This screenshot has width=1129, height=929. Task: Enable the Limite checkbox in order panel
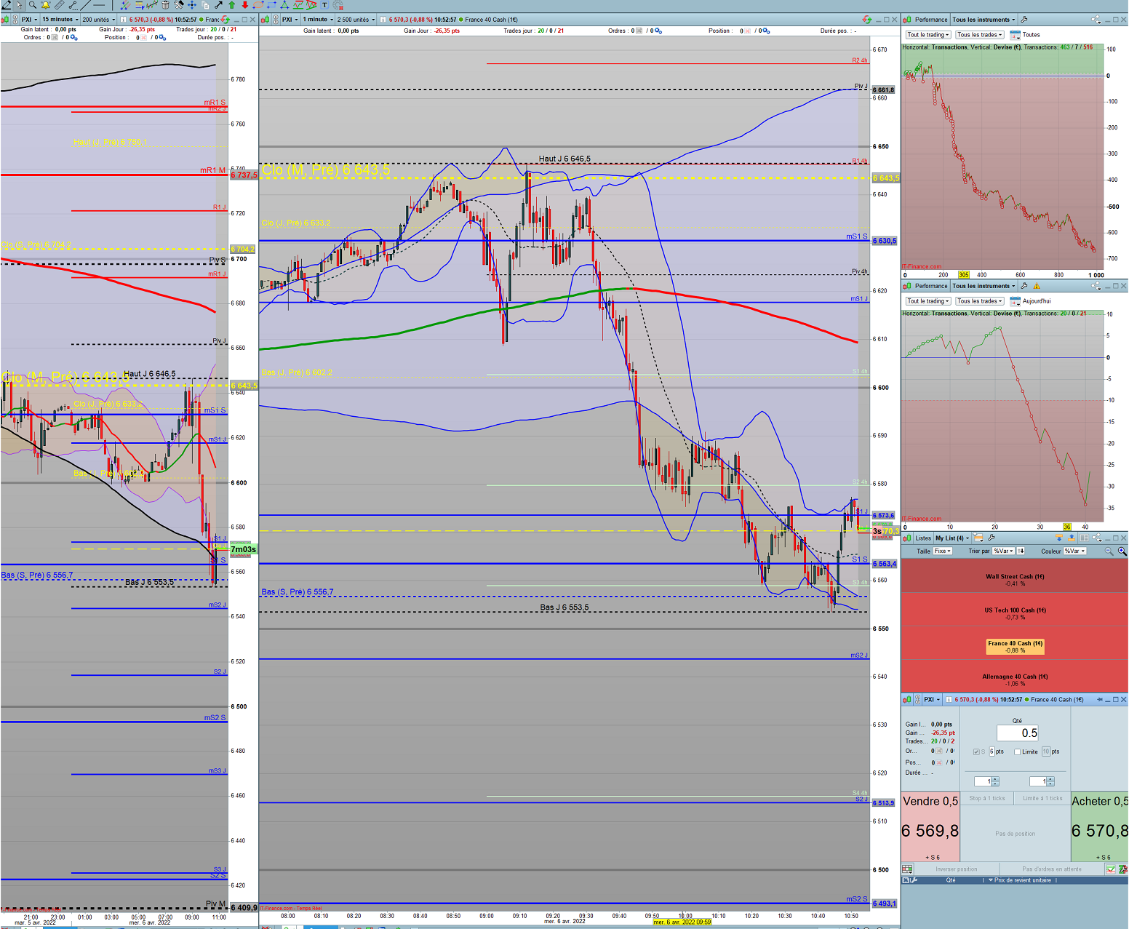pyautogui.click(x=1017, y=751)
